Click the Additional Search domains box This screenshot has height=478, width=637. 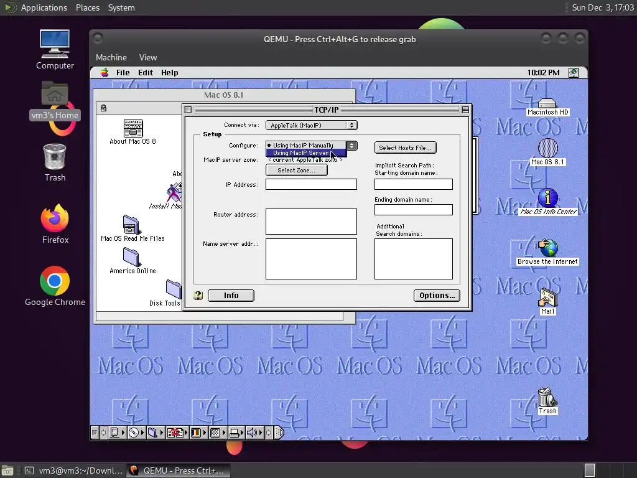point(414,259)
